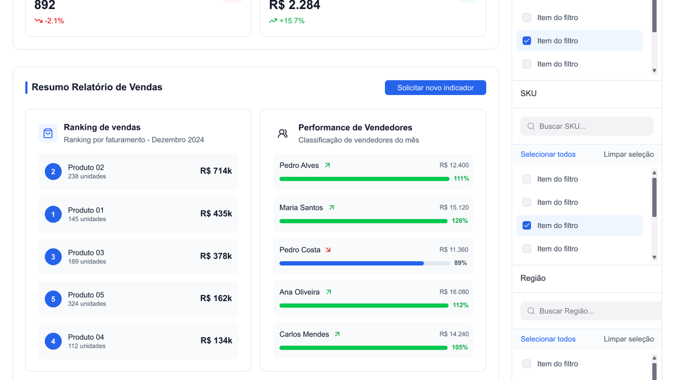Click the R$ 435k value for Produto 01
675x380 pixels.
point(216,214)
